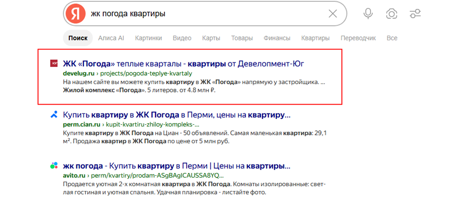Viewport: 456px width, 197px height.
Task: Open the Все services tab
Action: (392, 38)
